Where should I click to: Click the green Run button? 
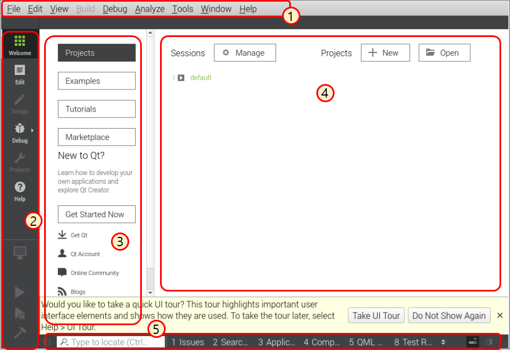20,292
